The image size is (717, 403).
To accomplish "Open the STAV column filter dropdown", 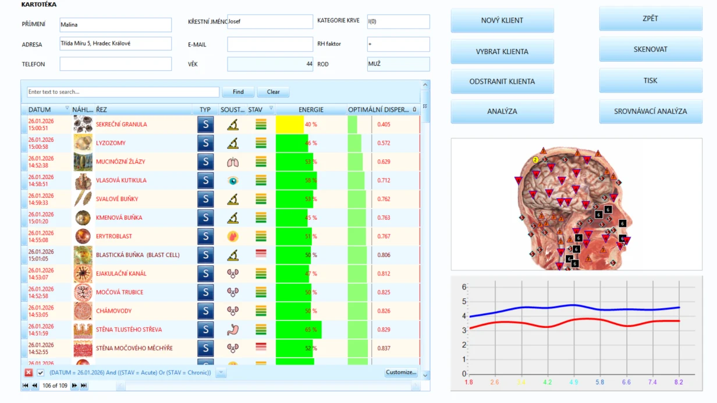I will (271, 108).
